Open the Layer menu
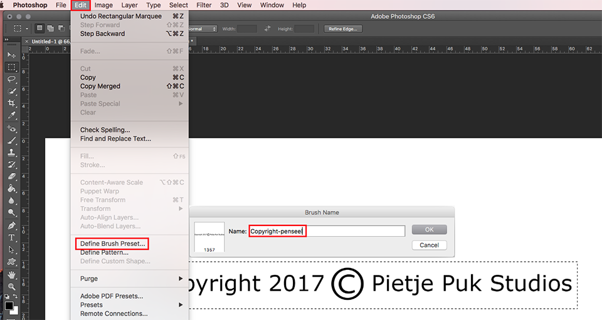This screenshot has height=320, width=602. point(129,5)
